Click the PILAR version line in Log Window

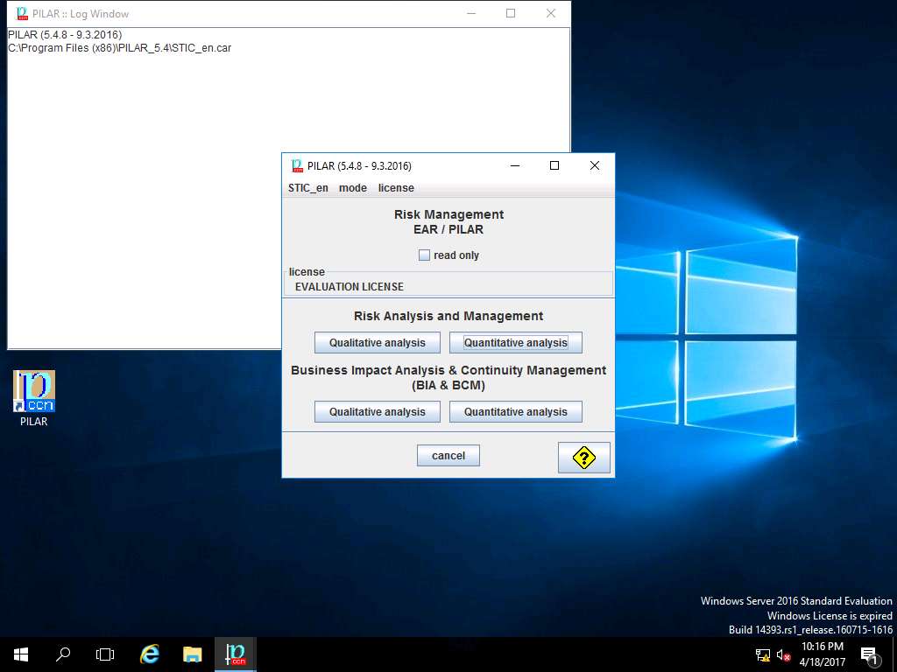click(65, 35)
